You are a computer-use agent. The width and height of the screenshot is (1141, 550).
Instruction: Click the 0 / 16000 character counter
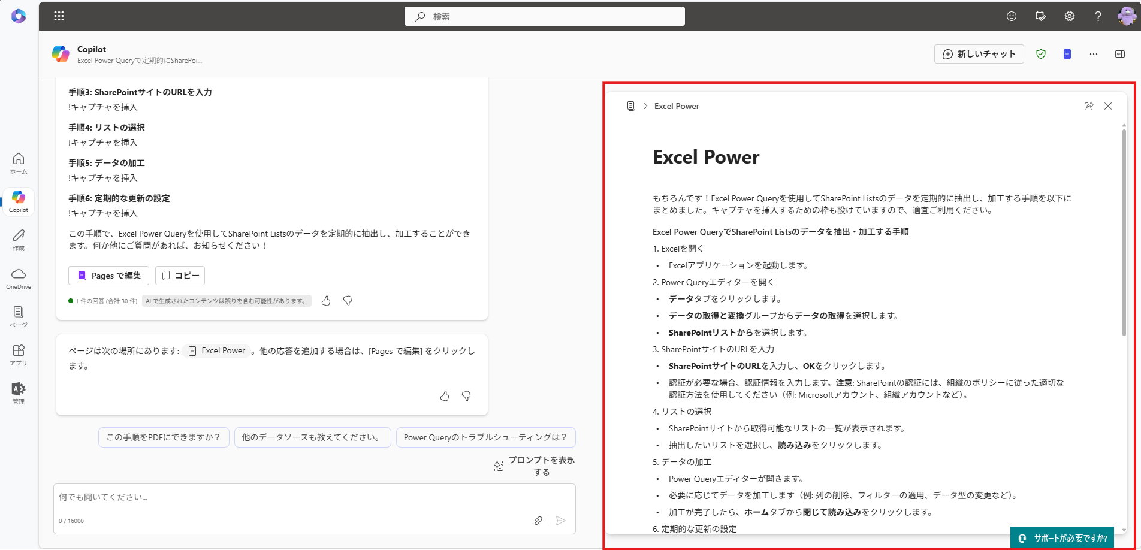click(x=71, y=521)
